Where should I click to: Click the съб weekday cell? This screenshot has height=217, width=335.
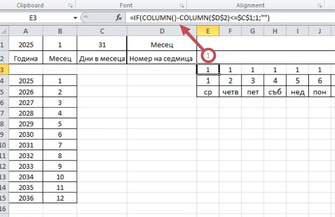click(x=275, y=92)
